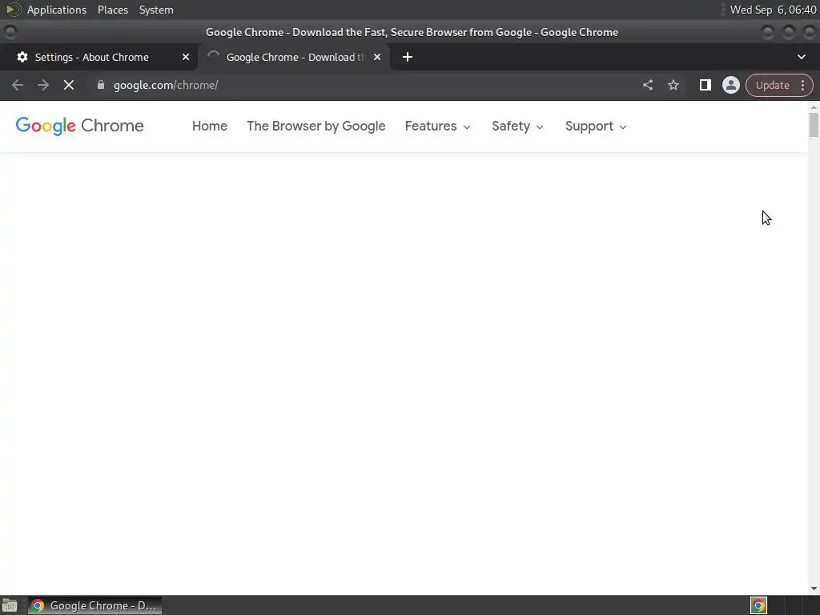Screen dimensions: 820x615
Task: Open the Places menu
Action: pyautogui.click(x=113, y=10)
